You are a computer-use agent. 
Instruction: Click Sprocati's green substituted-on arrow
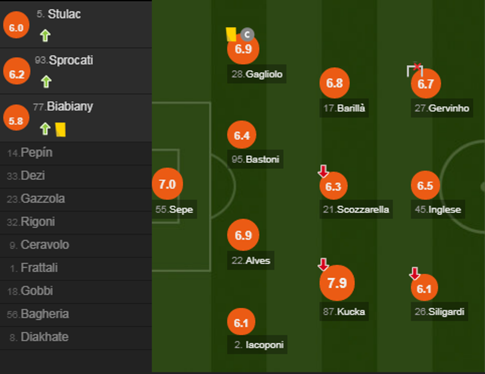click(46, 82)
